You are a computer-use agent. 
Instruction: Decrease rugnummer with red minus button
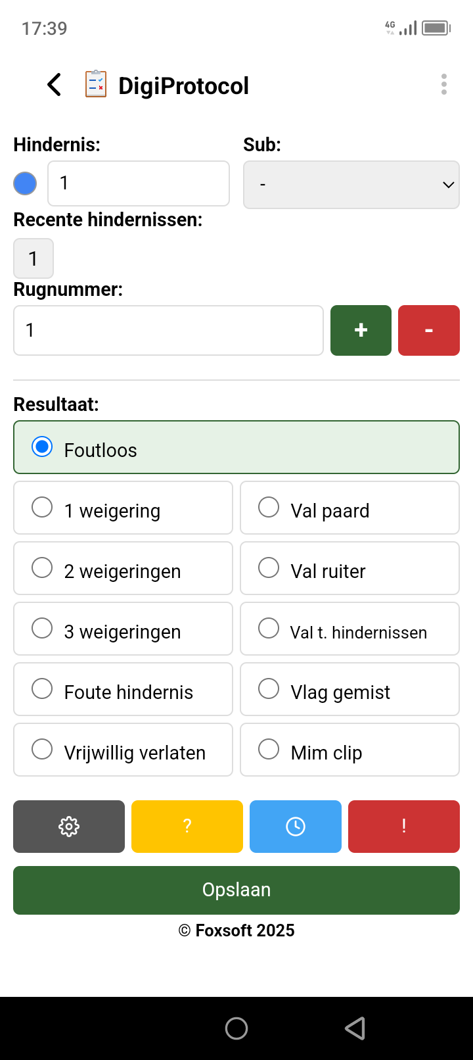429,330
